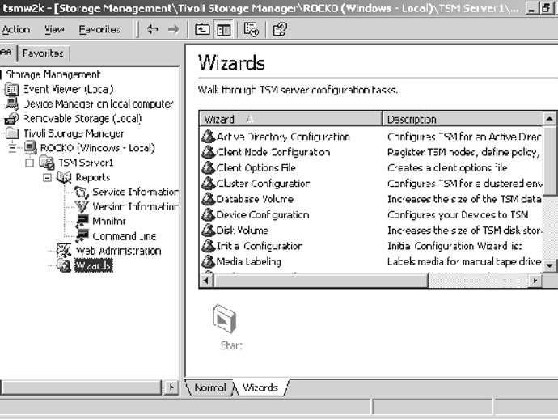Click the tree pane horizontal scrollbar thumb
The width and height of the screenshot is (558, 419).
pos(82,387)
